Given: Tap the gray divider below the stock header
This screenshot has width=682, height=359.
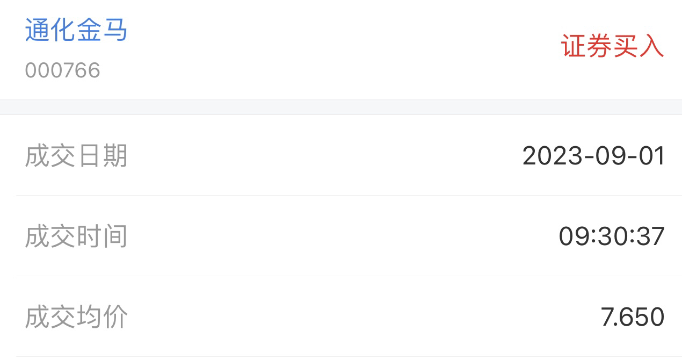Looking at the screenshot, I should [341, 107].
